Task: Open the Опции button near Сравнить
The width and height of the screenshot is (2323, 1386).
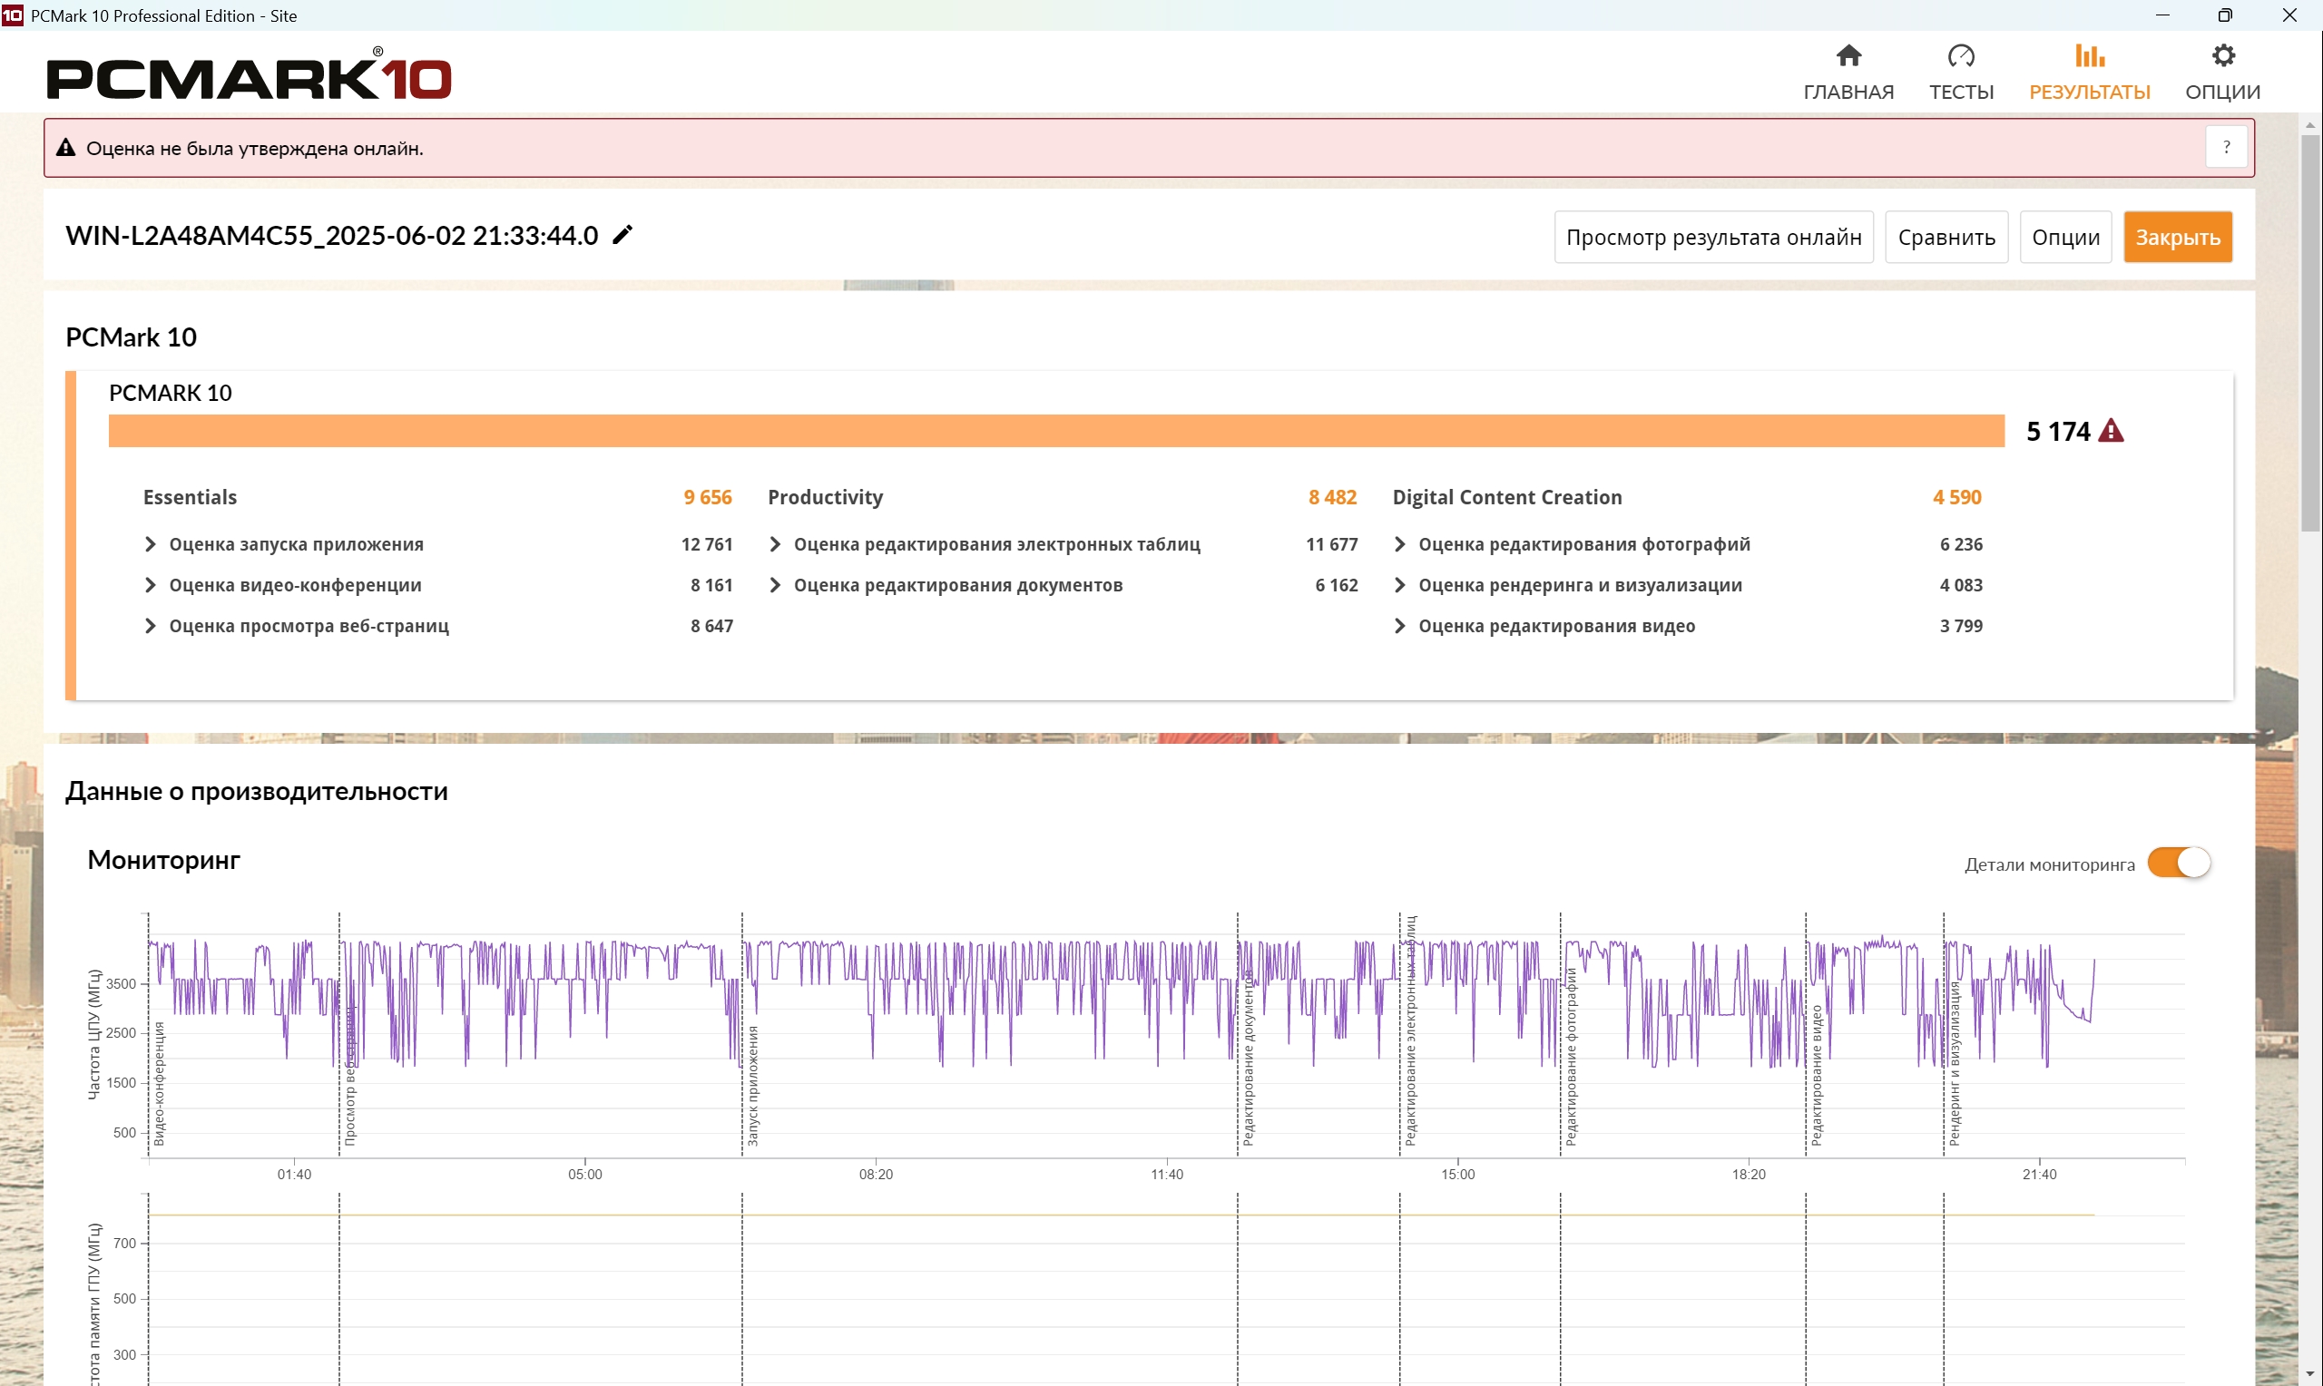Action: pyautogui.click(x=2065, y=238)
